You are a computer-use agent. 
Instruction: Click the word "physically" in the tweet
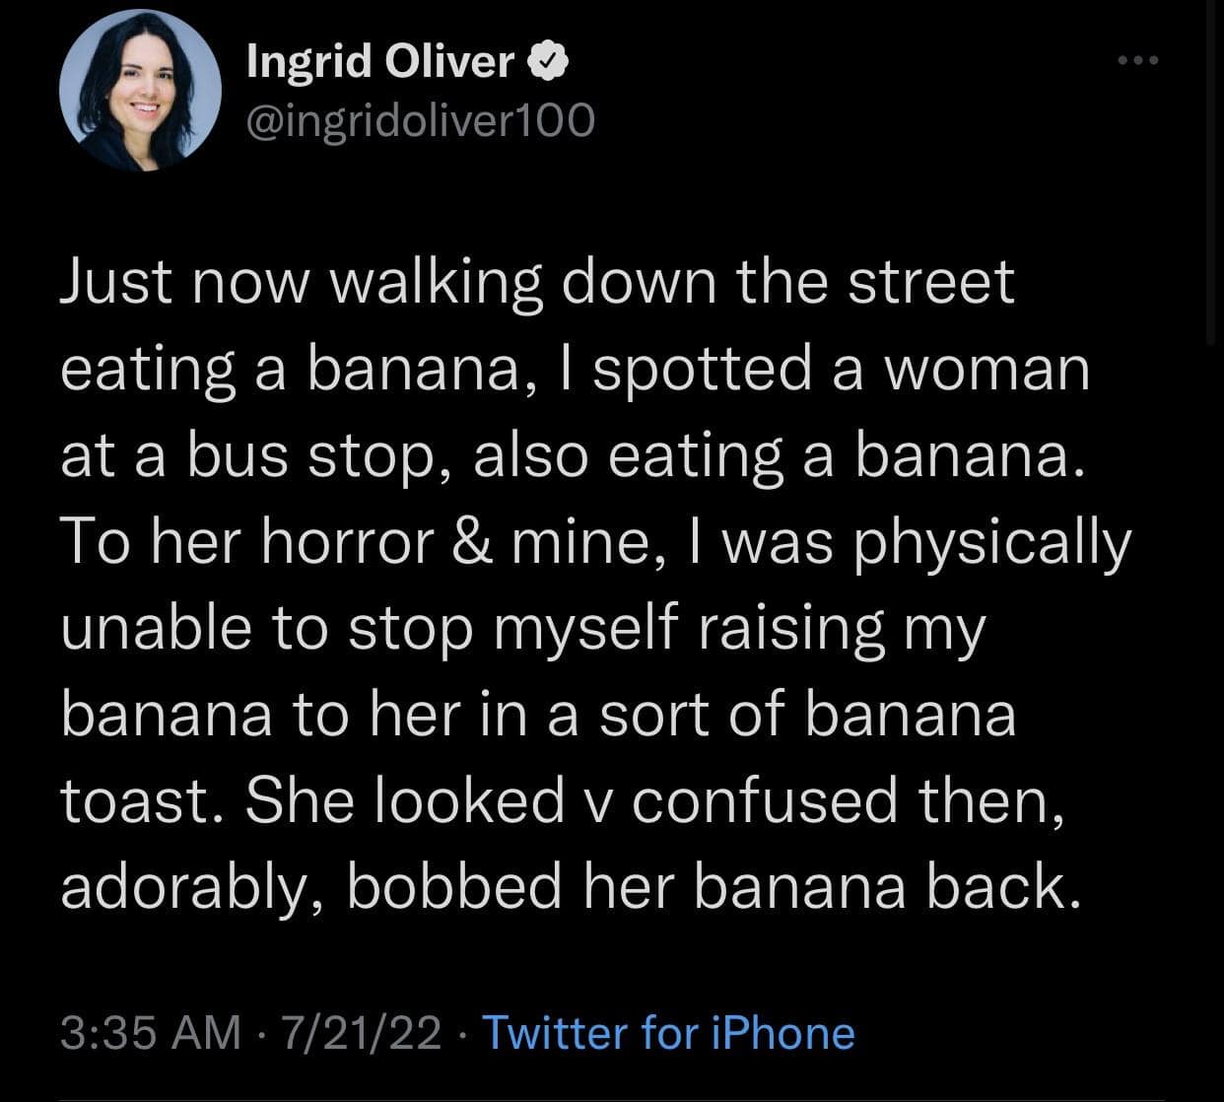(x=992, y=544)
